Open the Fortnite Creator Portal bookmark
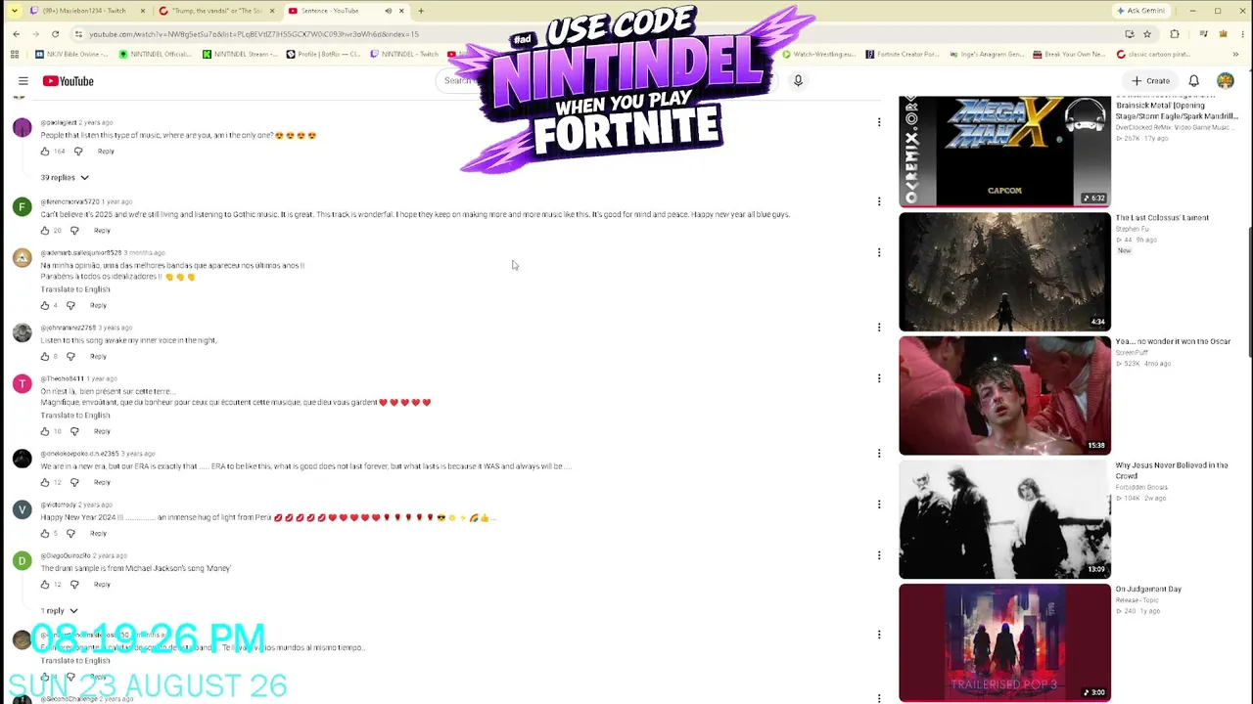This screenshot has height=704, width=1253. pyautogui.click(x=902, y=55)
